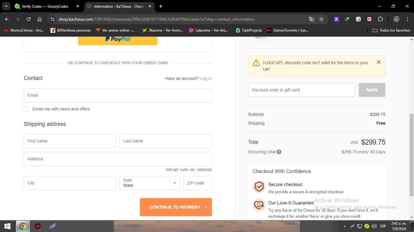
Task: Show Recurring total help tooltip
Action: point(279,152)
